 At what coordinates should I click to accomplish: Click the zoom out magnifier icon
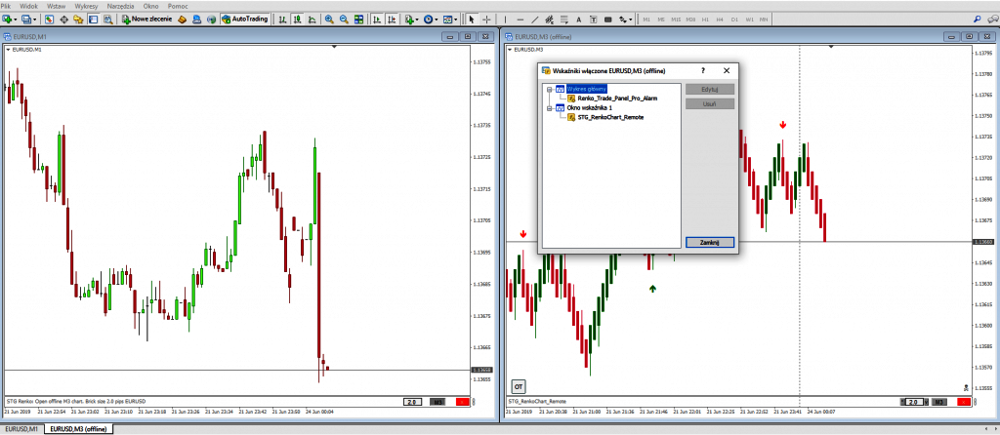point(344,20)
